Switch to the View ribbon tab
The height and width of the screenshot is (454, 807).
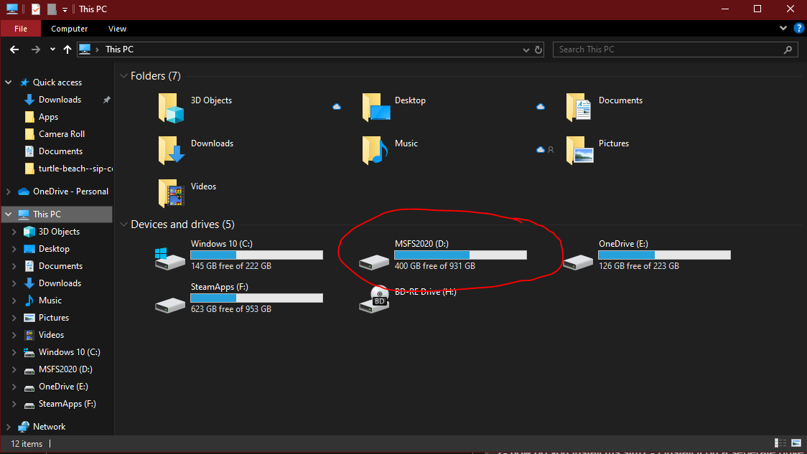tap(117, 29)
